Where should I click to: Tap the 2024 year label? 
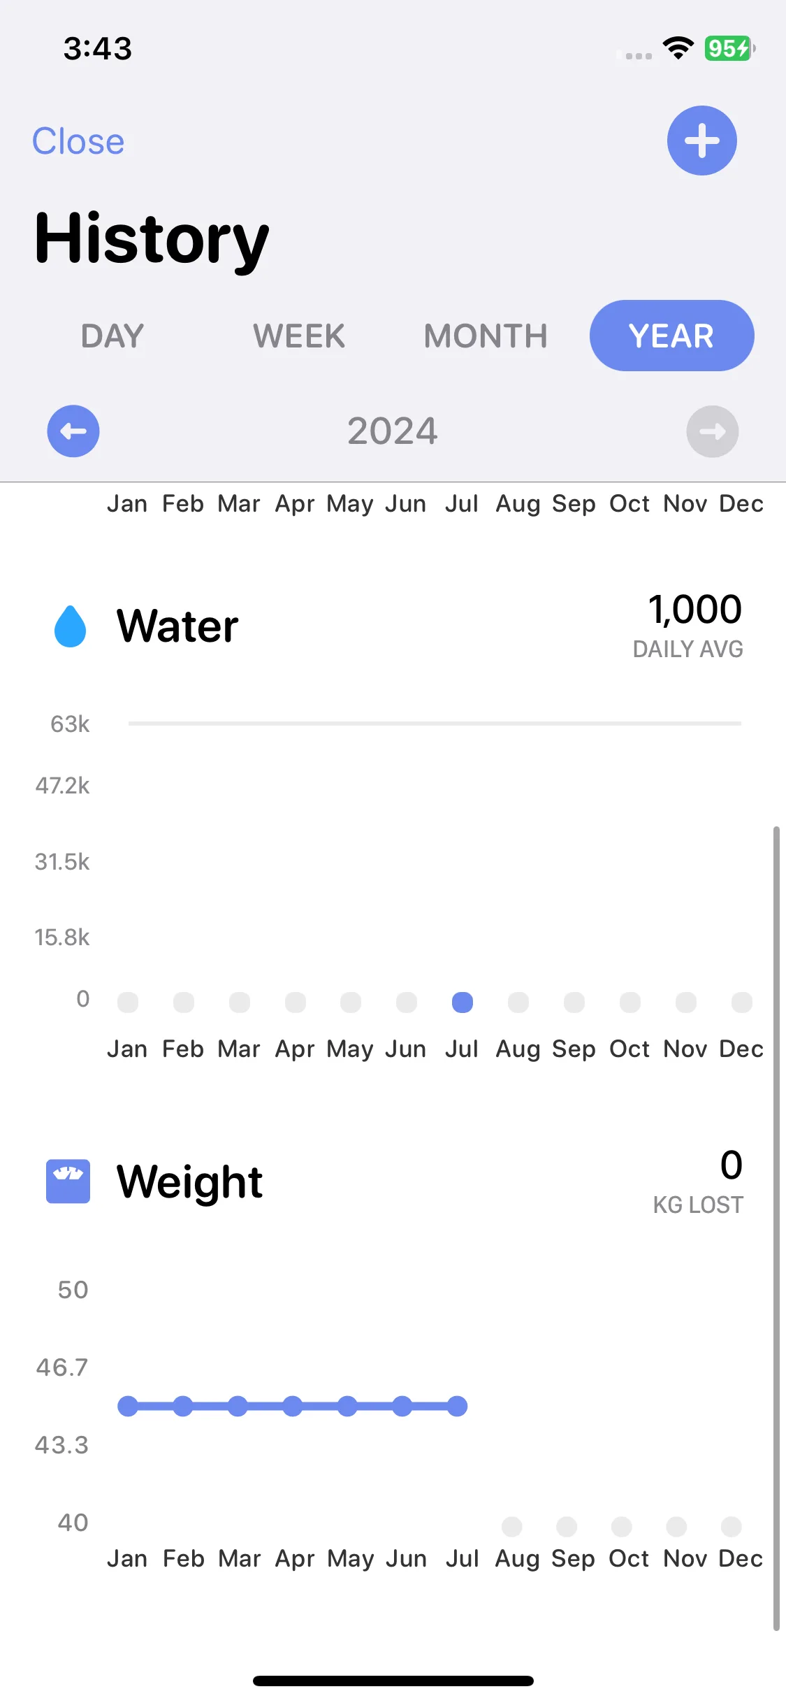click(x=393, y=431)
